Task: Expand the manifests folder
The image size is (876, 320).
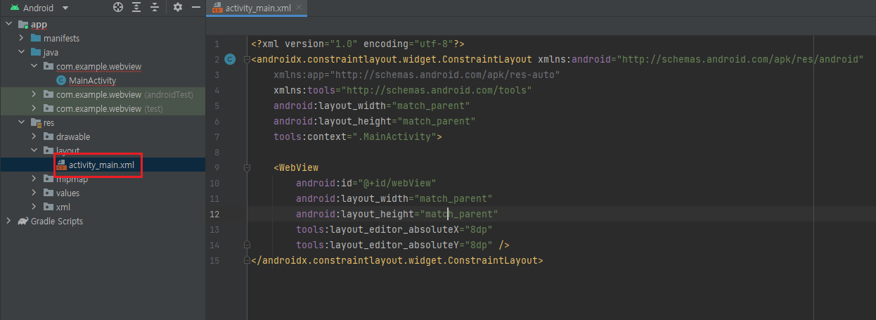Action: pyautogui.click(x=22, y=38)
